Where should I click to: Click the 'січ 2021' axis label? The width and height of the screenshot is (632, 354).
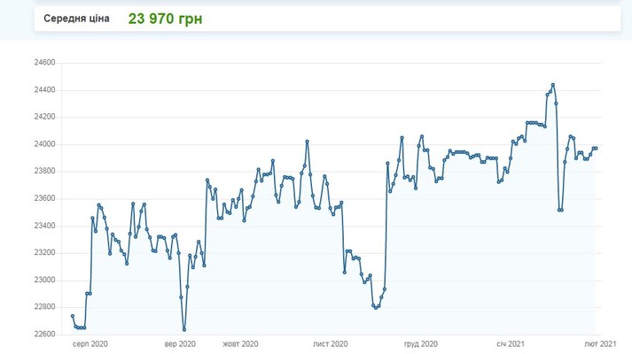[511, 343]
